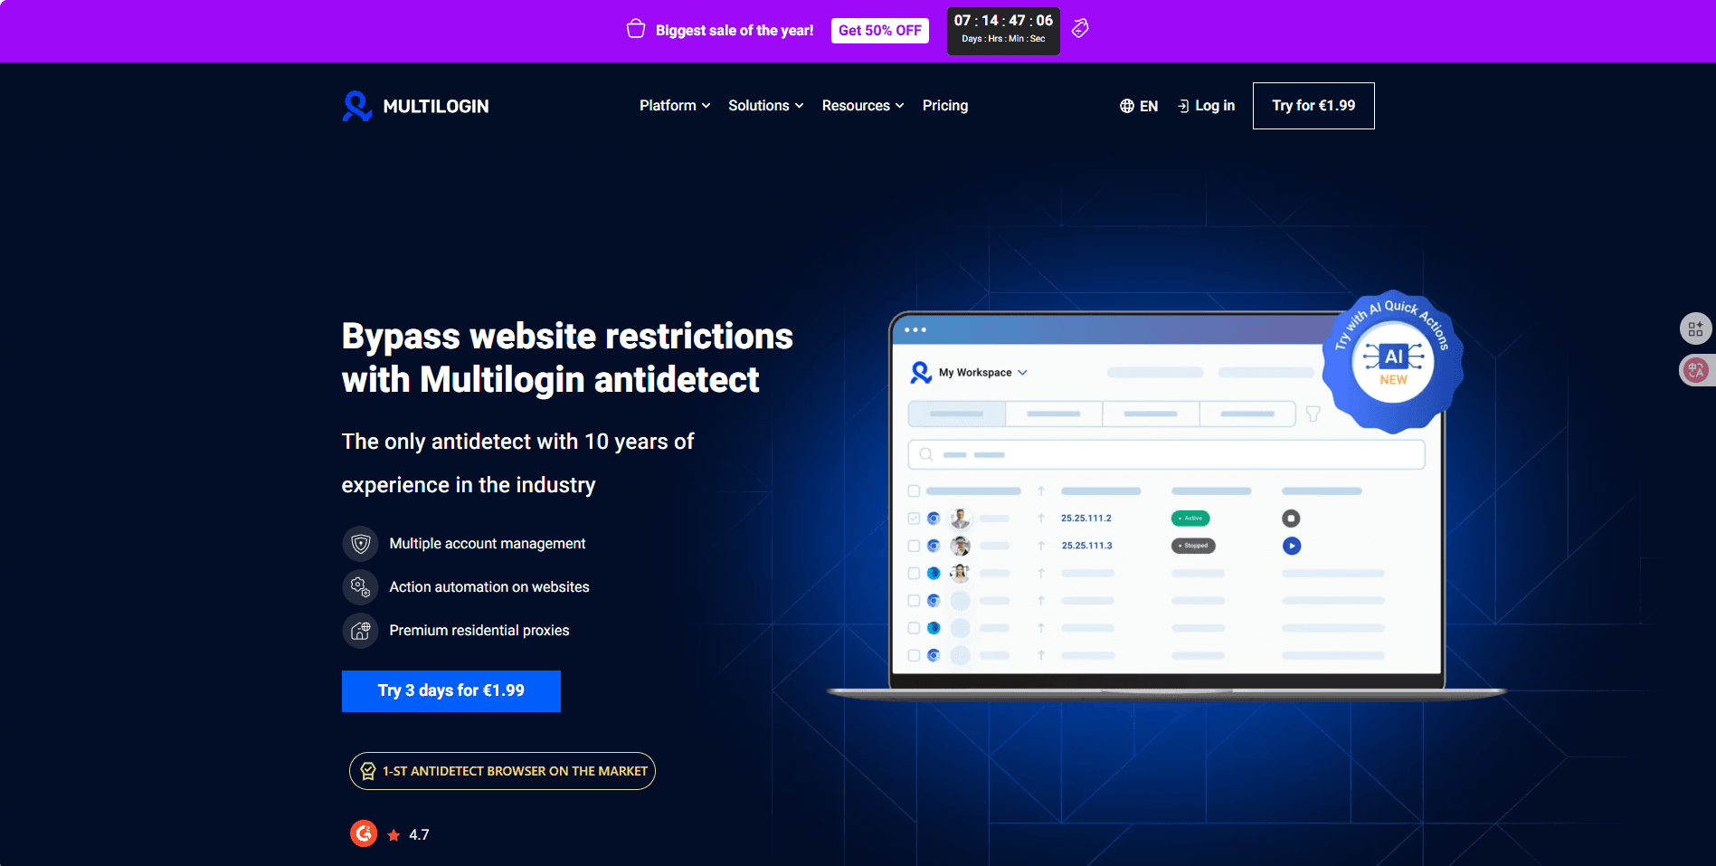Start the Stopped profile 25.25.111.3
The height and width of the screenshot is (866, 1716).
point(1292,545)
